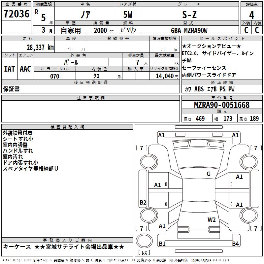Click the model code 6BA-MZRA90W

coord(189,30)
